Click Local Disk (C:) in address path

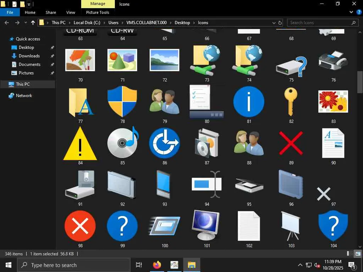tap(87, 23)
